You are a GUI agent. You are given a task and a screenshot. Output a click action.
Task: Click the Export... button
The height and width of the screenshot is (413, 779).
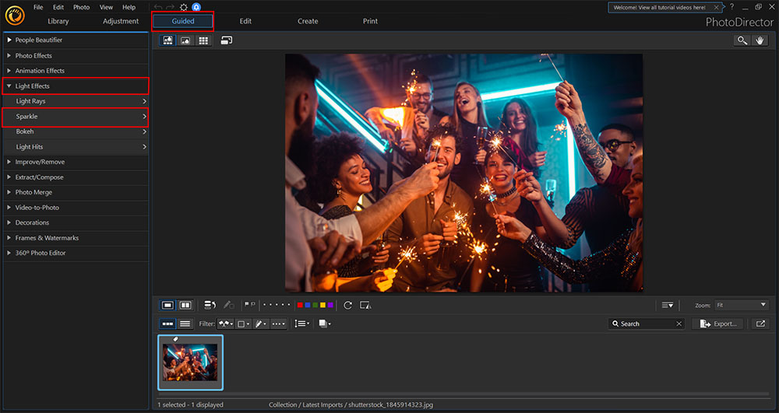pos(718,324)
